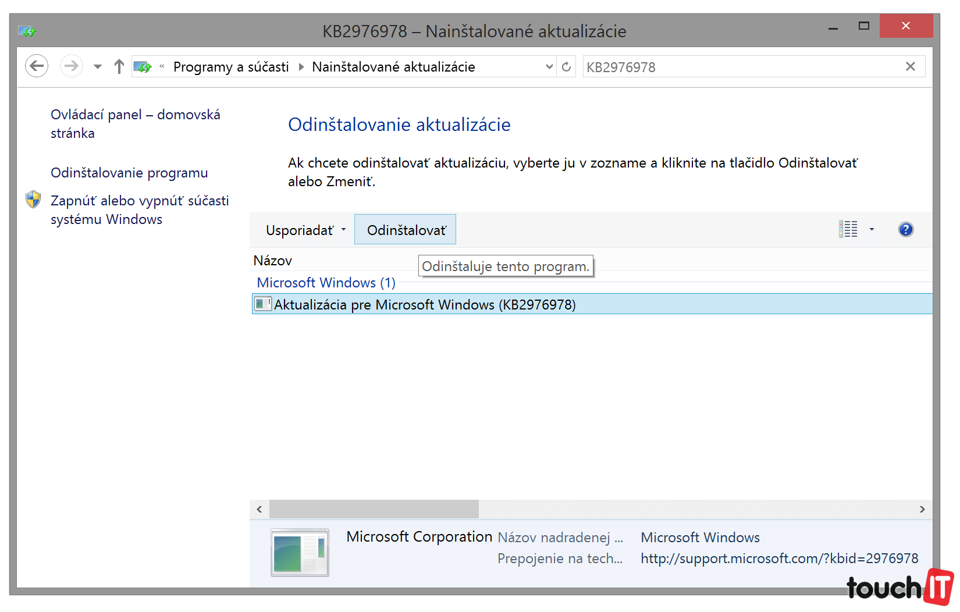Open Odinštalovanie programu link

(x=129, y=173)
